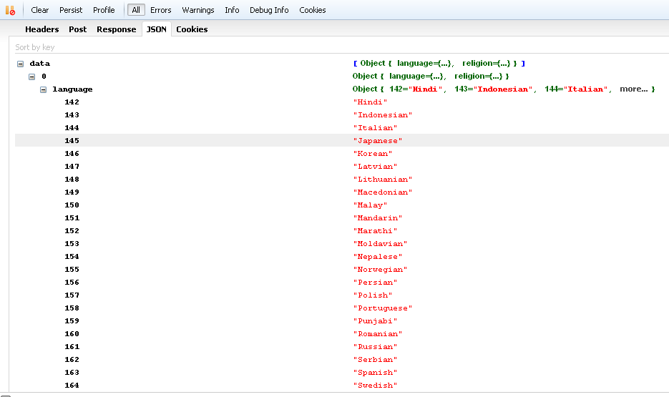Collapse the 0 array item node
Screen dimensions: 669x397
32,77
